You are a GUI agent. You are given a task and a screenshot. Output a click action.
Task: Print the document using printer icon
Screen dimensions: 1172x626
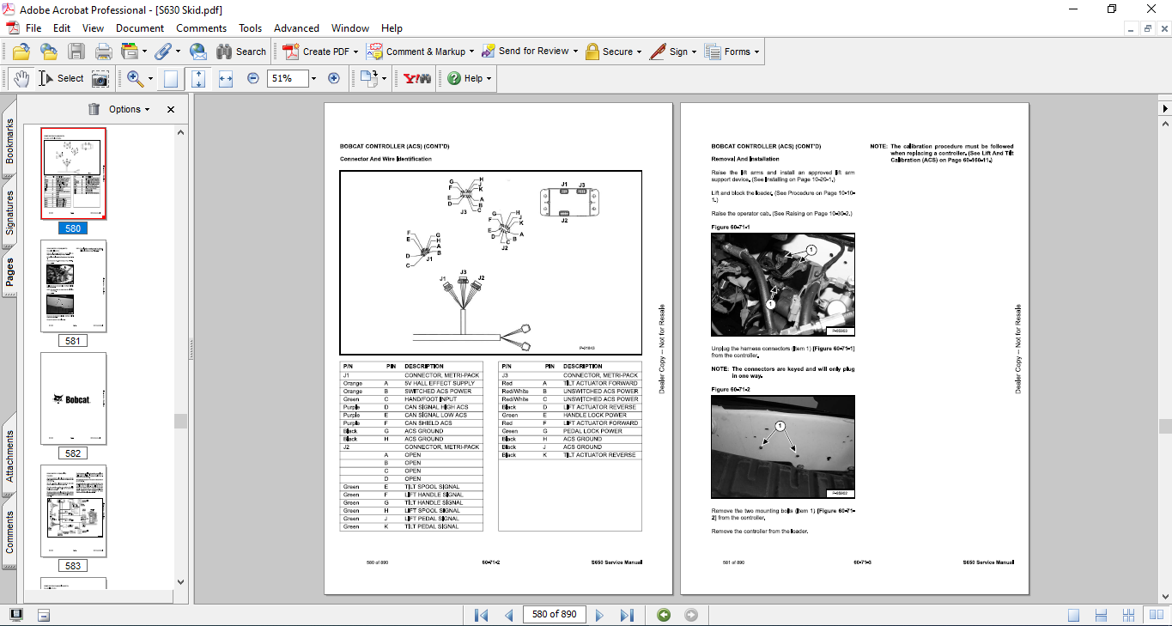tap(103, 52)
